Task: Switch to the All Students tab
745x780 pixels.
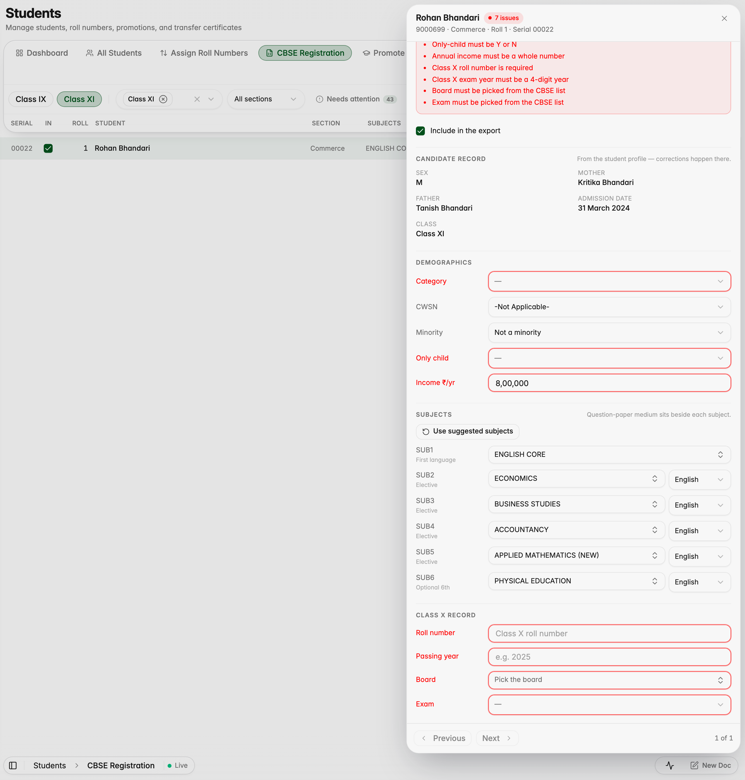Action: (114, 53)
